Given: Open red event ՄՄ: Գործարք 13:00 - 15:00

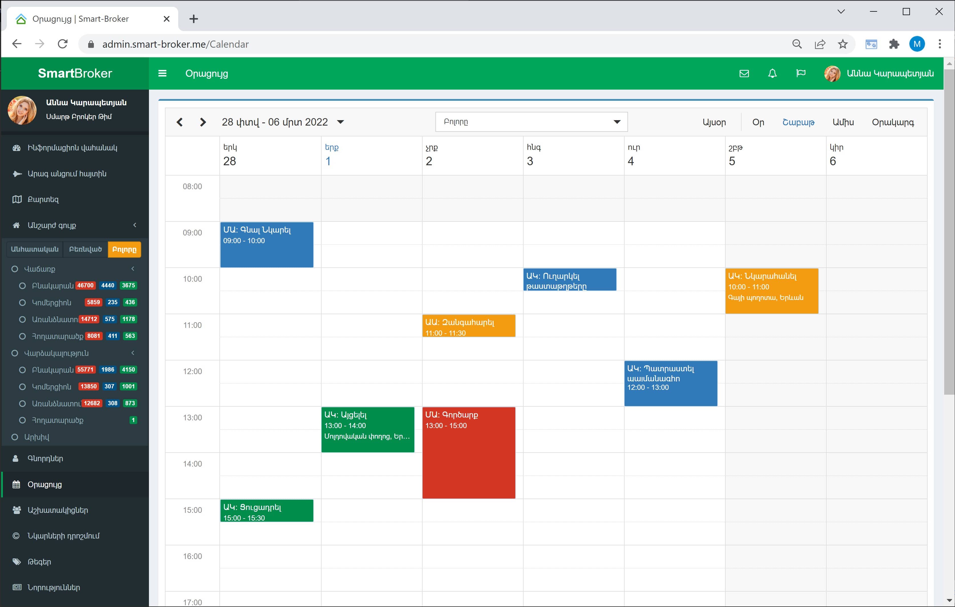Looking at the screenshot, I should [x=469, y=453].
